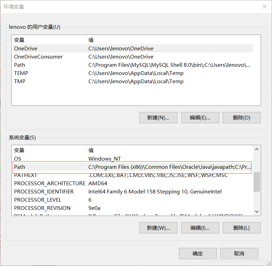This screenshot has height=266, width=272.
Task: Confirm with the 确定 button
Action: pos(198,253)
